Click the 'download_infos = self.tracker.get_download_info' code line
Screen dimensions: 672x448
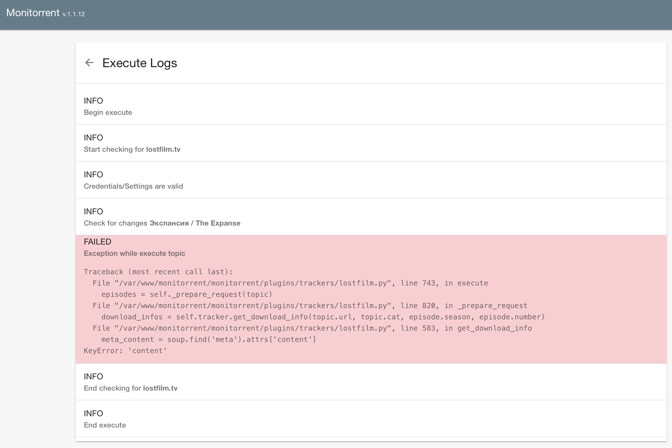(x=323, y=317)
